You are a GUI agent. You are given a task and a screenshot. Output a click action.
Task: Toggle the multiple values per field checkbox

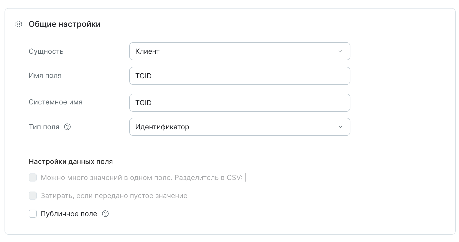pyautogui.click(x=33, y=178)
